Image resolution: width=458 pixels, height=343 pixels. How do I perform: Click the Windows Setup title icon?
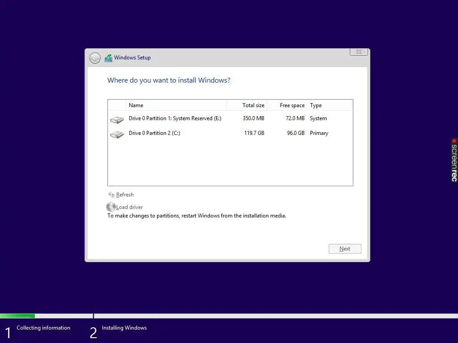pos(108,58)
